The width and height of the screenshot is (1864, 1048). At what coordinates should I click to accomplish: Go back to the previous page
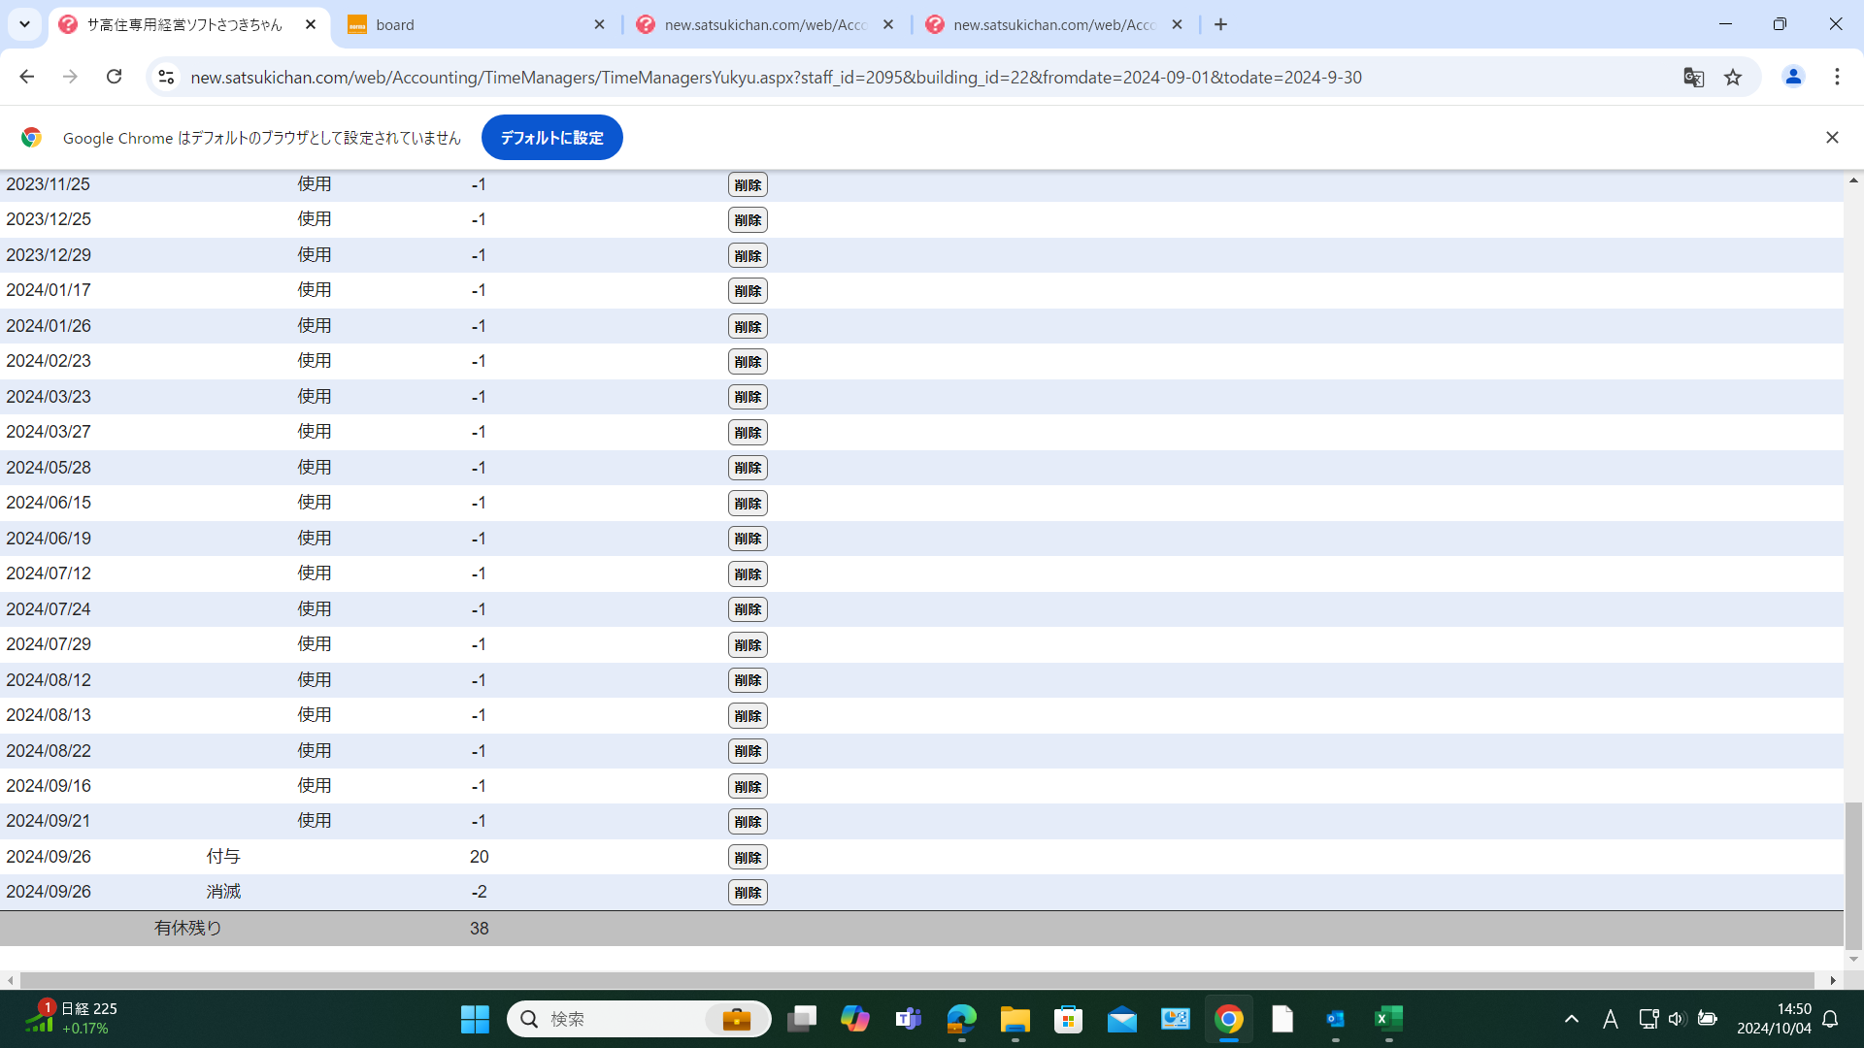(x=27, y=77)
